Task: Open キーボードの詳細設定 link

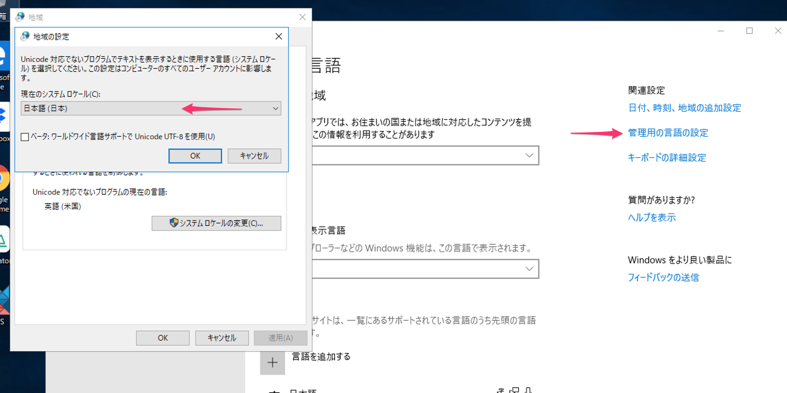Action: click(x=667, y=158)
